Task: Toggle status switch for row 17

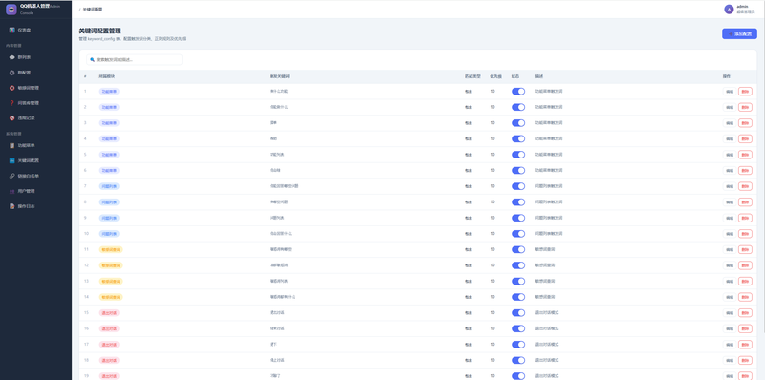Action: (x=518, y=345)
